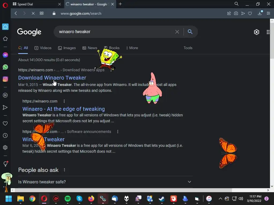The width and height of the screenshot is (274, 205).
Task: Submit search with magnifier button
Action: click(190, 31)
